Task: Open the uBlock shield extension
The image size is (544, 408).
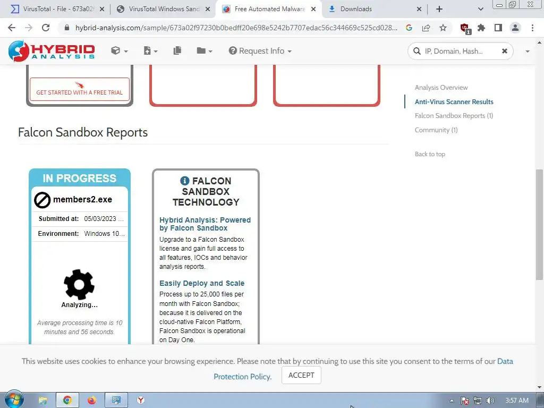Action: tap(465, 29)
